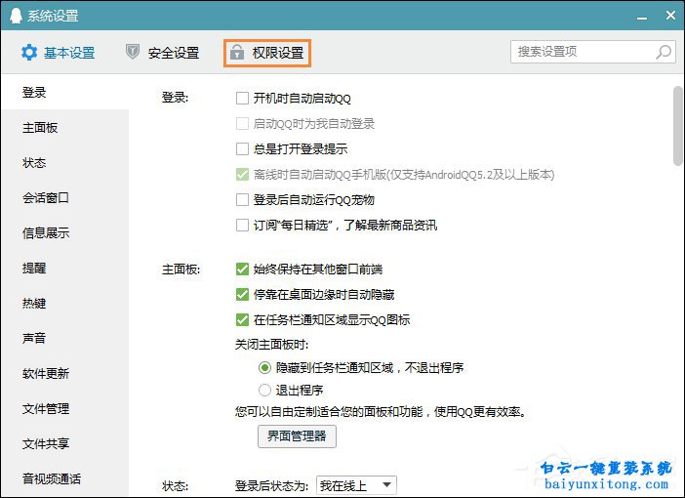Enable 开机时自动启动QQ checkbox
Viewport: 685px width, 498px height.
click(x=243, y=99)
